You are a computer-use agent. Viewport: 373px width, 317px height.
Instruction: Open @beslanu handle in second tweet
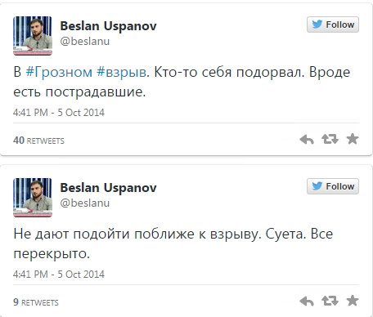[x=85, y=203]
